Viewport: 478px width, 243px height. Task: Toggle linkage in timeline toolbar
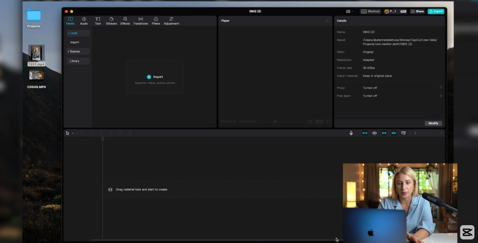pos(384,133)
